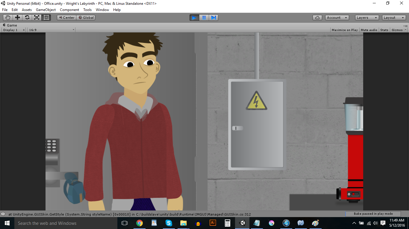
Task: Click the GUISkin.GetStyle error message
Action: point(130,214)
